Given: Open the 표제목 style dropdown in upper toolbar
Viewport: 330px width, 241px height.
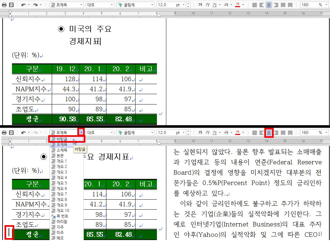Looking at the screenshot, I should [81, 5].
